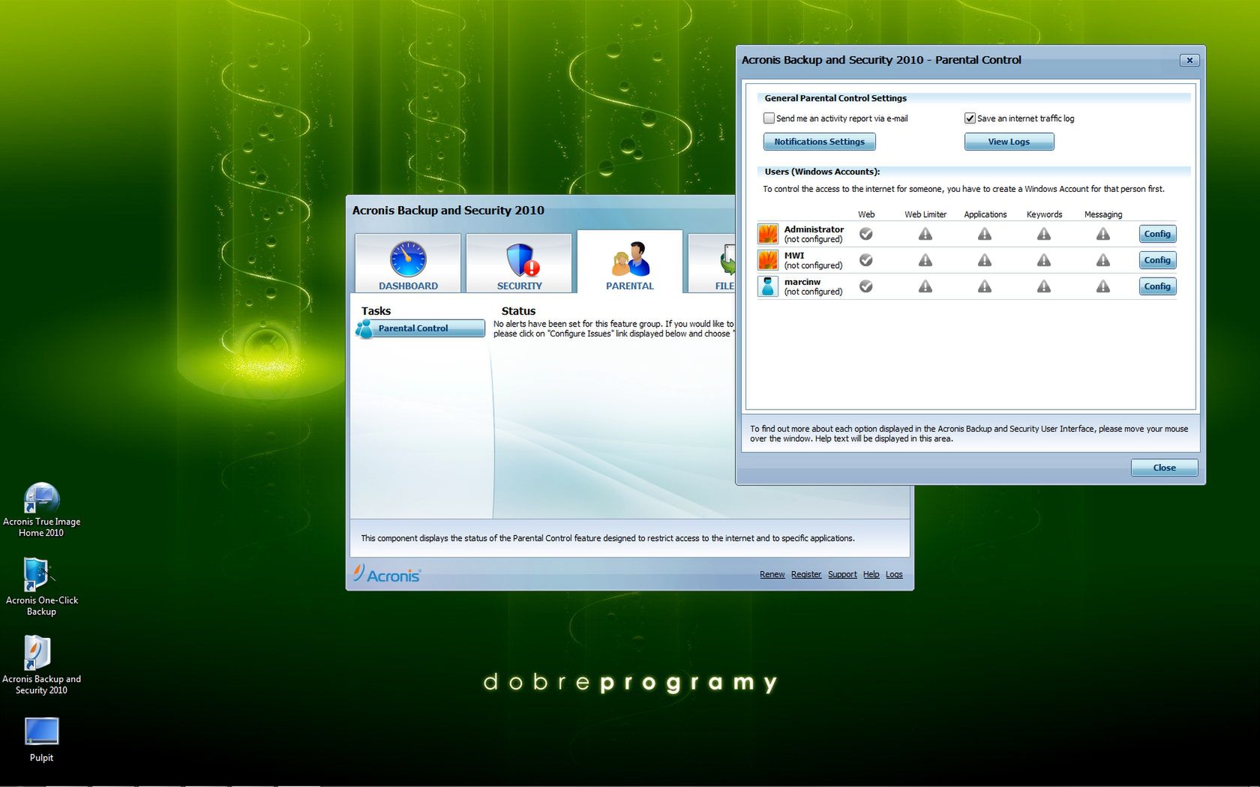Click the 'Users (Windows Accounts):' heading

coord(822,172)
